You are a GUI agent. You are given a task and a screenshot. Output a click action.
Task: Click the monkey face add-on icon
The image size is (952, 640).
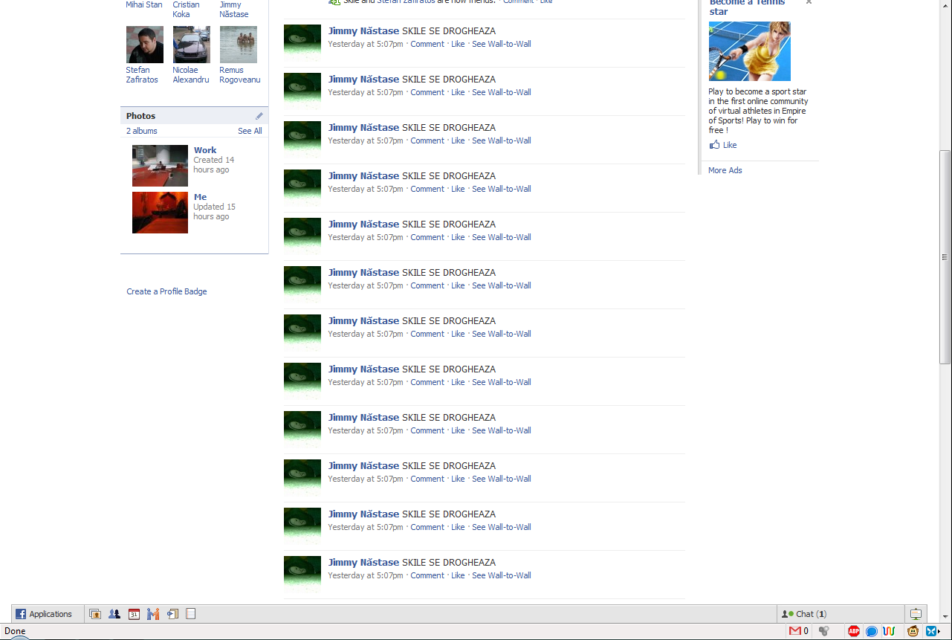913,631
